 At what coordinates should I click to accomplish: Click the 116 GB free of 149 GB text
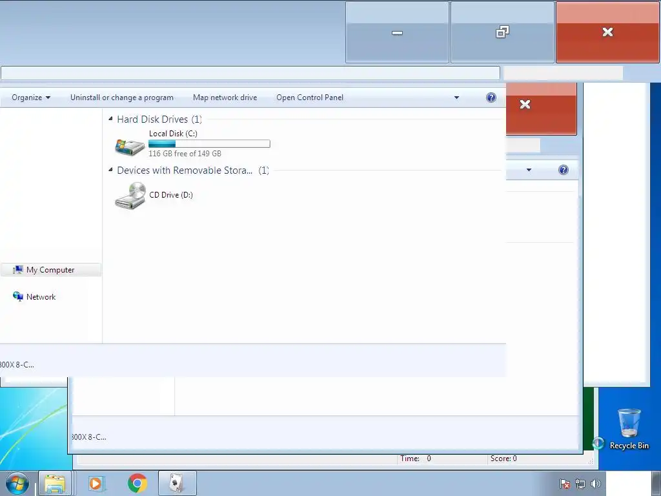point(185,154)
